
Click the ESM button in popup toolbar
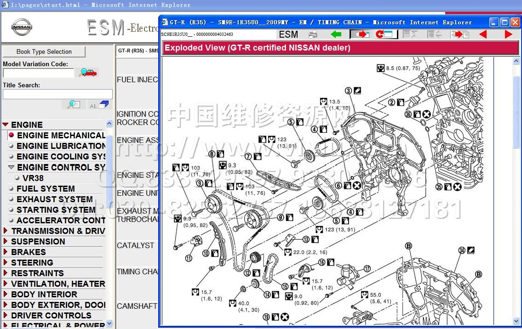288,34
